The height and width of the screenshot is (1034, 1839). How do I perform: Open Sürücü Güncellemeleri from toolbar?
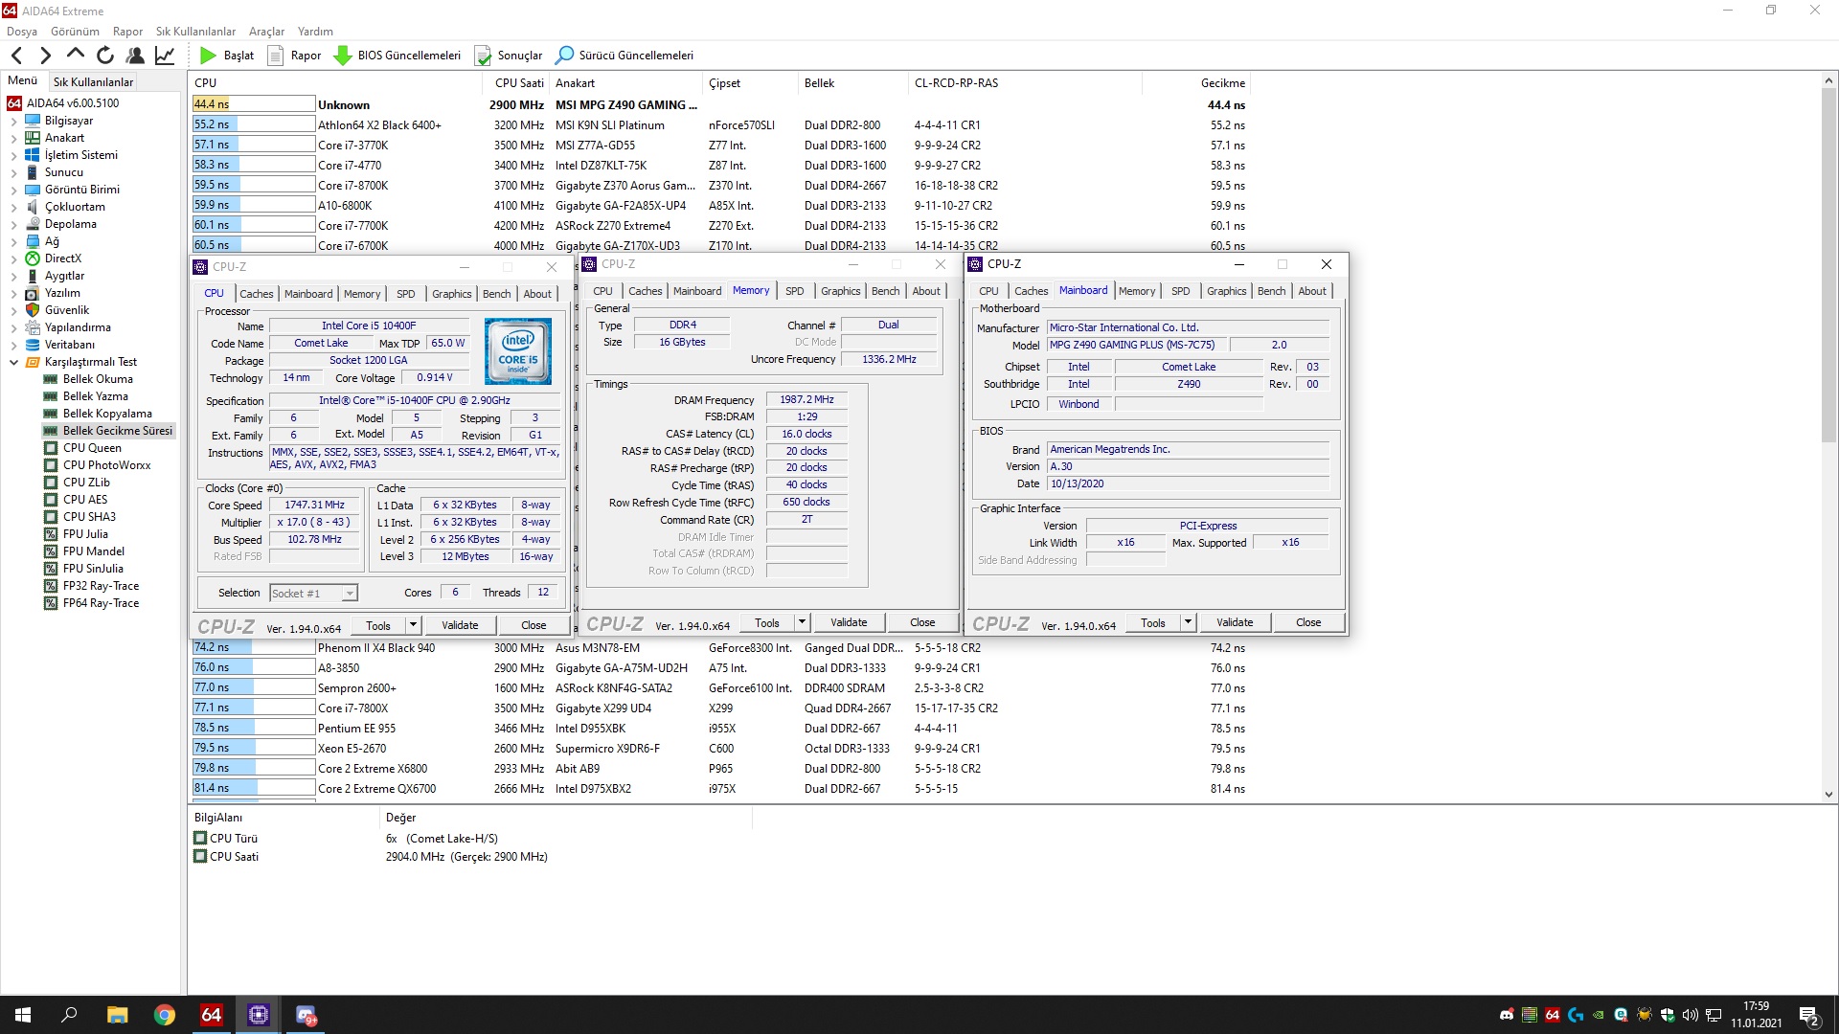624,56
